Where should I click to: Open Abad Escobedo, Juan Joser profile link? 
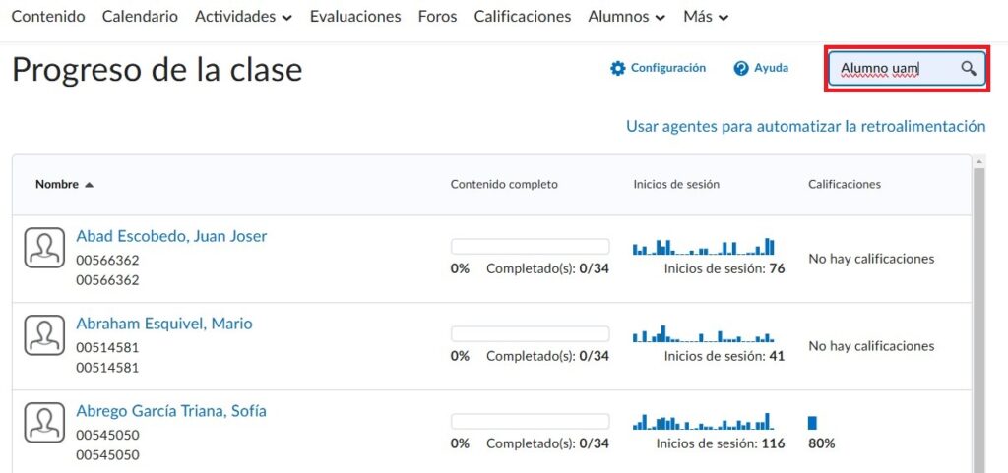point(171,236)
